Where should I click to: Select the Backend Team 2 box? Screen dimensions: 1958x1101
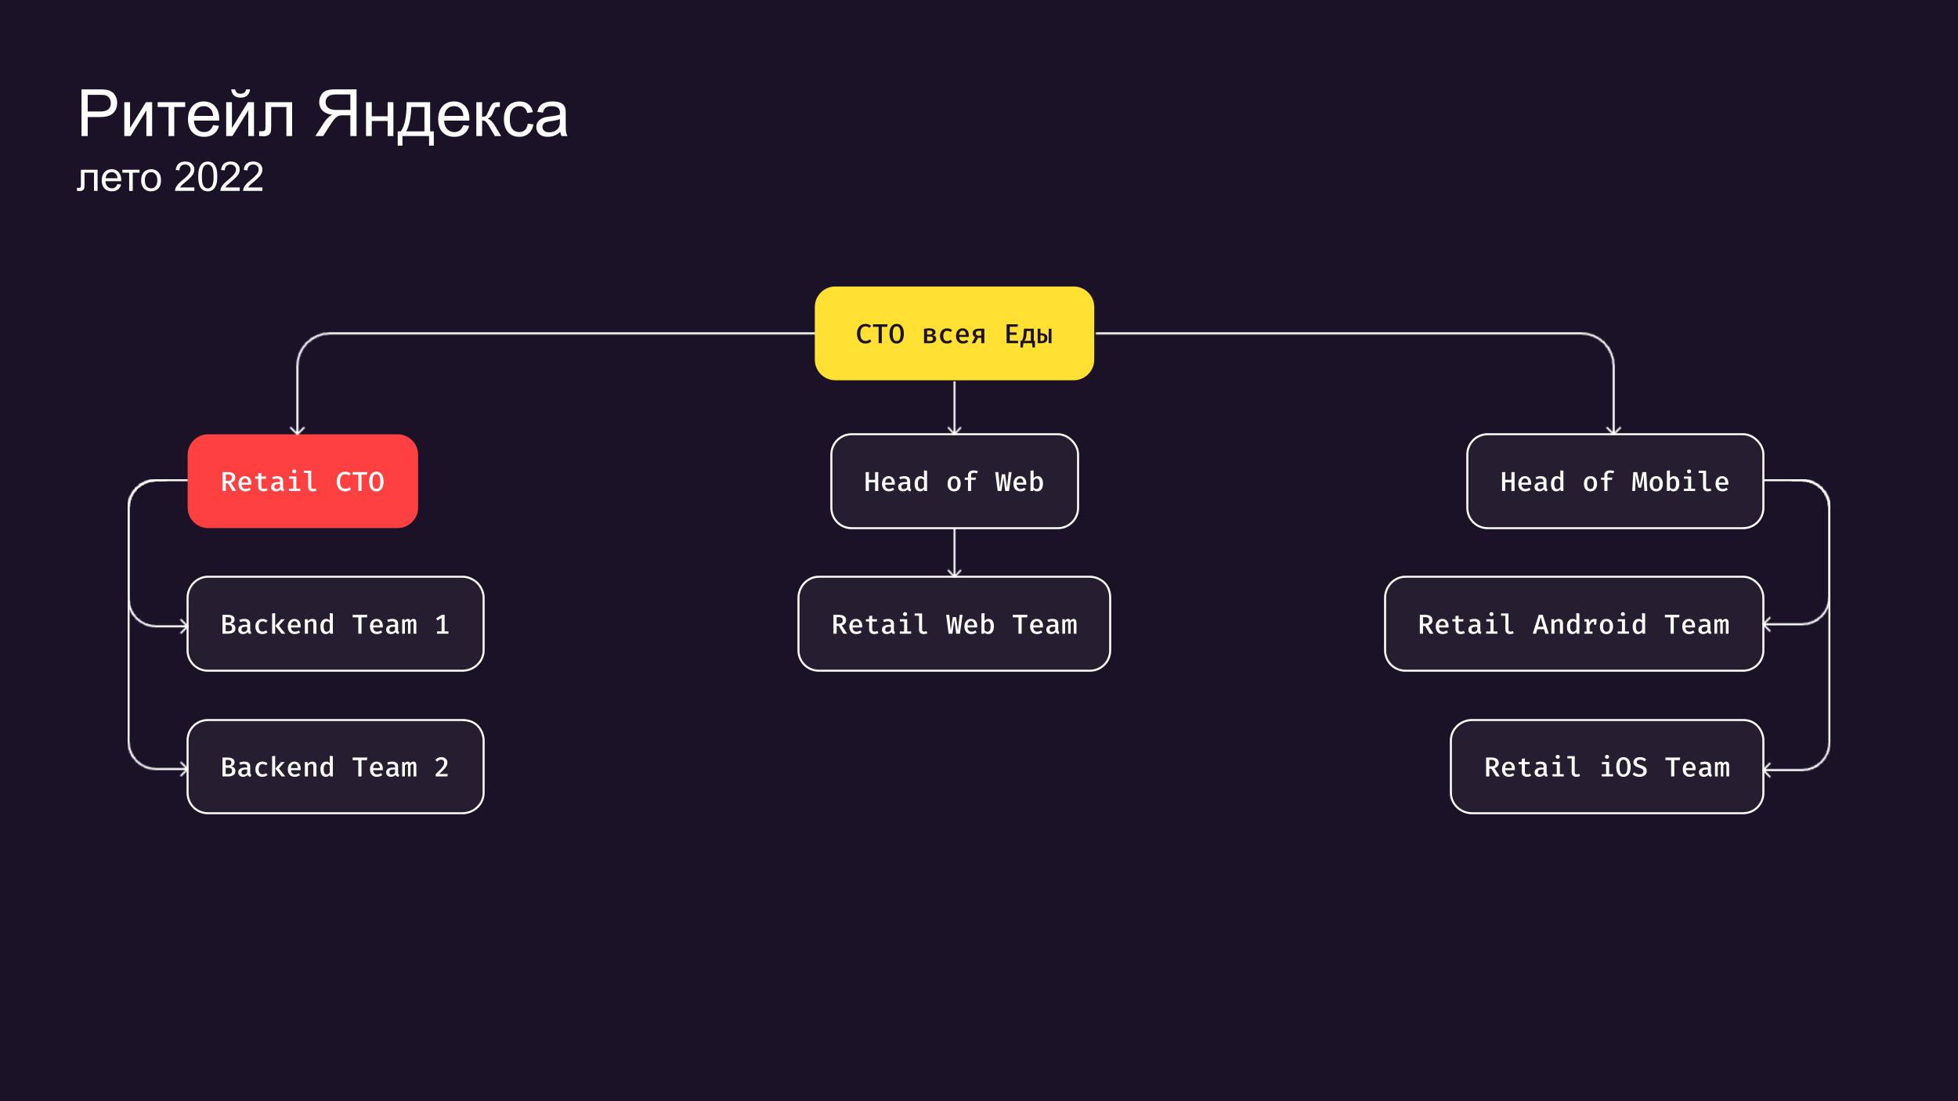click(335, 767)
